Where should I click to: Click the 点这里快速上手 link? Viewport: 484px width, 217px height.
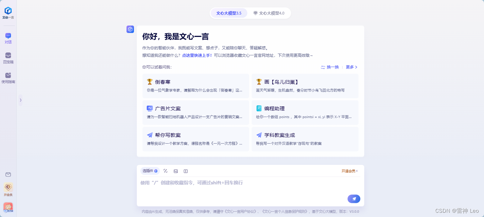[x=197, y=55]
